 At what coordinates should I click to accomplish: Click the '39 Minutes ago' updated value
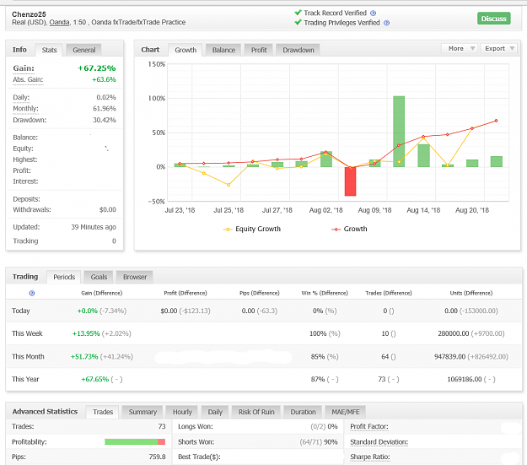click(x=94, y=227)
